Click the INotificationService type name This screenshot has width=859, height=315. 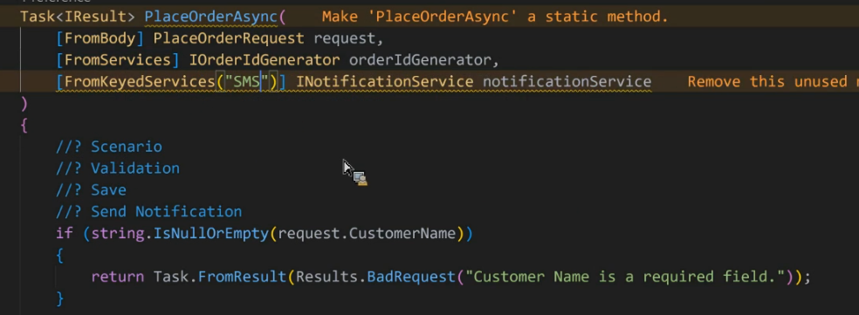pos(385,82)
